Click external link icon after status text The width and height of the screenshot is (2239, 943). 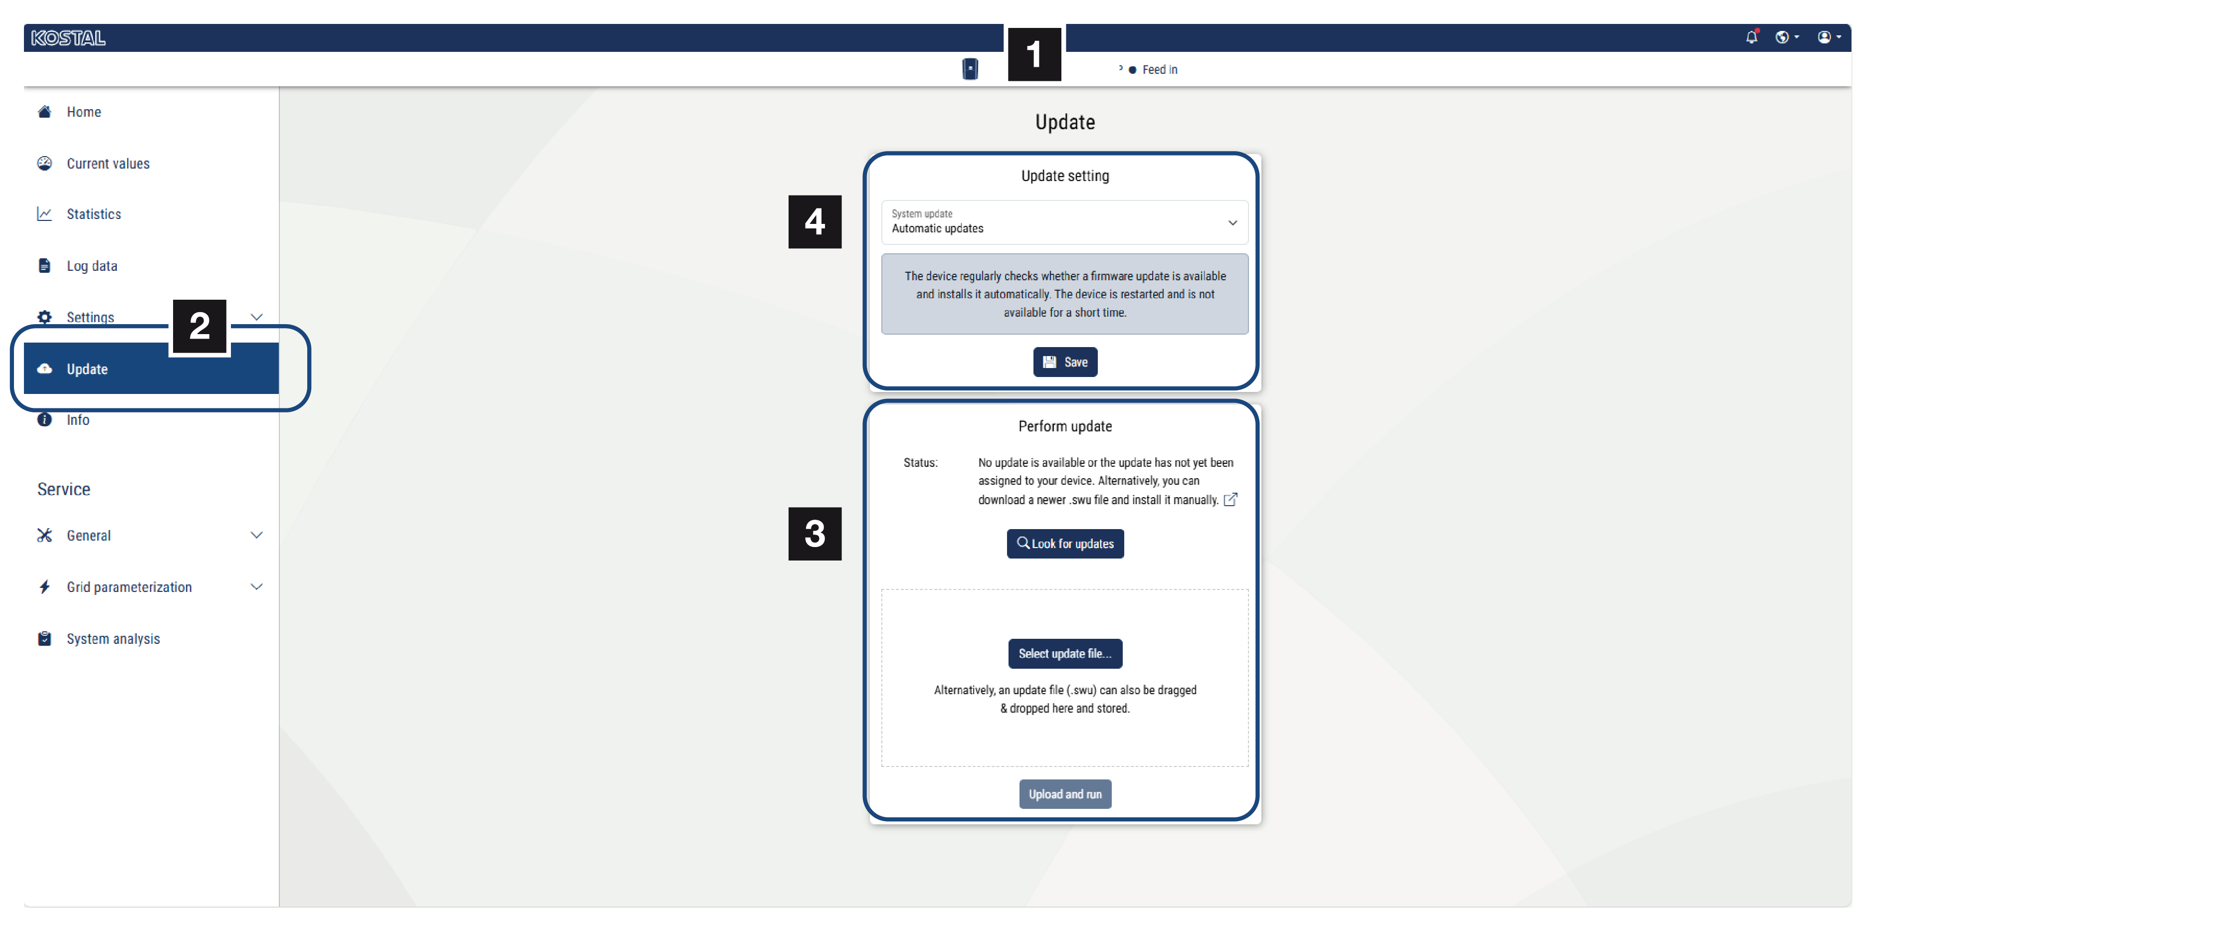coord(1230,500)
